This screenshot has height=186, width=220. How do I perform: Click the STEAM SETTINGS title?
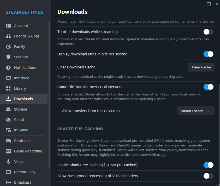25,12
